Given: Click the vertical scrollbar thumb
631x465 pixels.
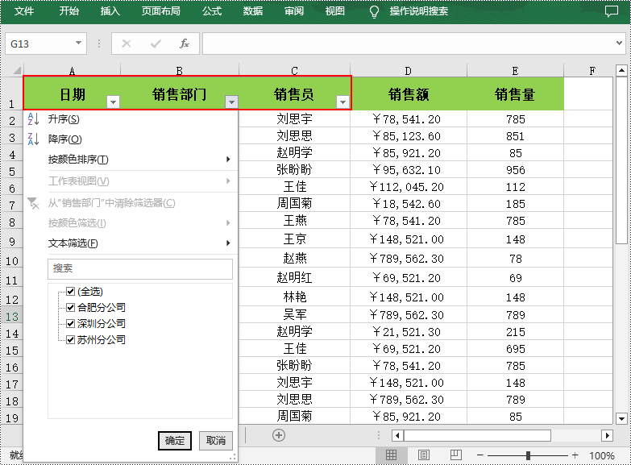Looking at the screenshot, I should (621, 160).
